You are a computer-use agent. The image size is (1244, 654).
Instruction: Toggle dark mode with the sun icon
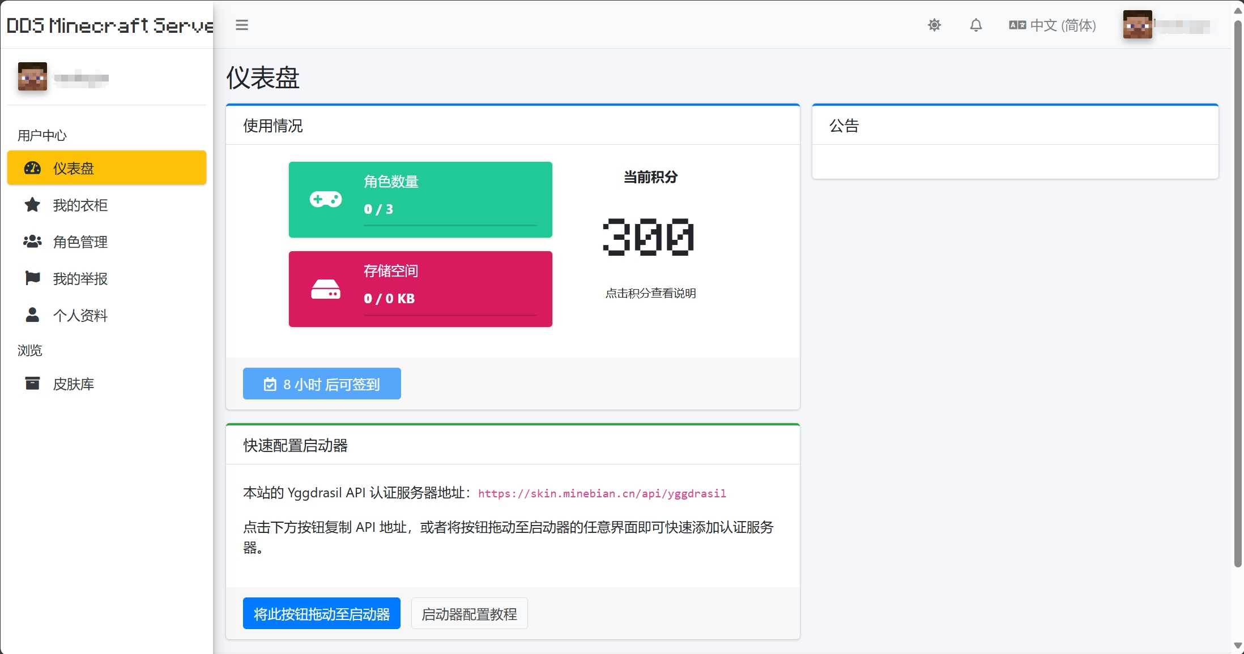935,25
